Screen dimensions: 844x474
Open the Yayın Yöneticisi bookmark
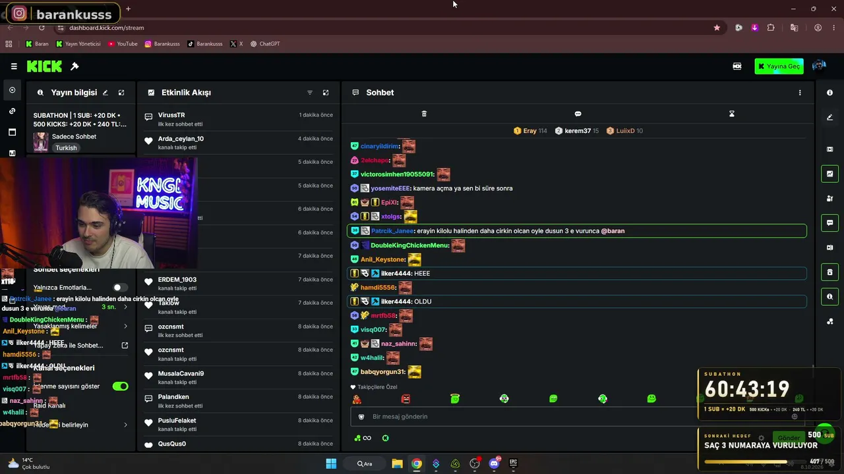tap(78, 44)
